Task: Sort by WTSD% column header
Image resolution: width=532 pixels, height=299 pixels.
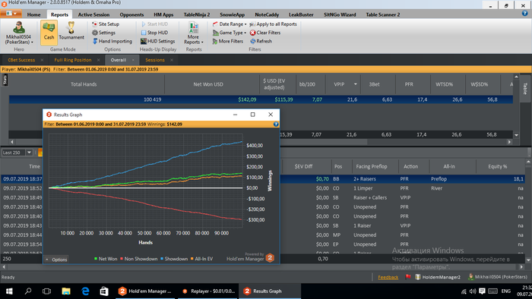Action: click(x=444, y=84)
